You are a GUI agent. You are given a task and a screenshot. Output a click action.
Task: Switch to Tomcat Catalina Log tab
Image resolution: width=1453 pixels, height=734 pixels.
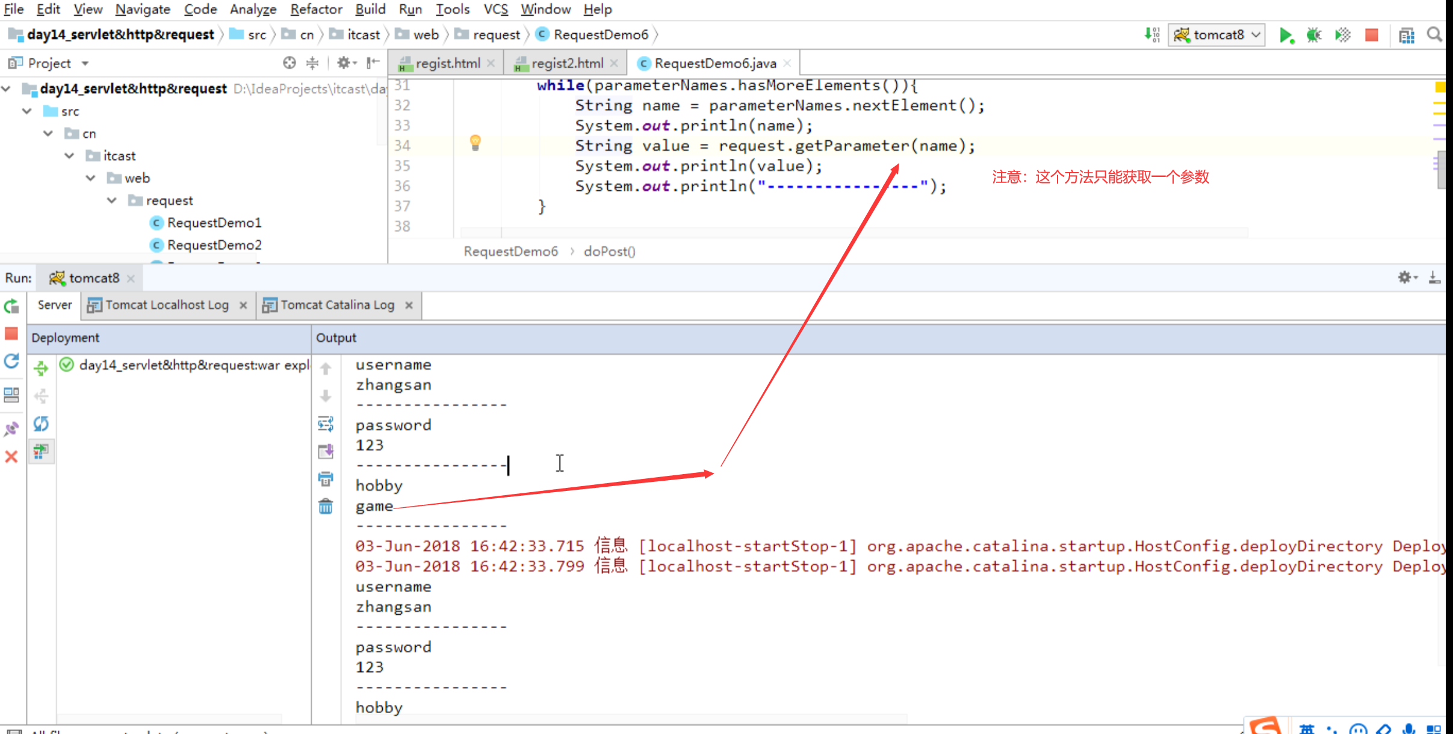pos(337,305)
